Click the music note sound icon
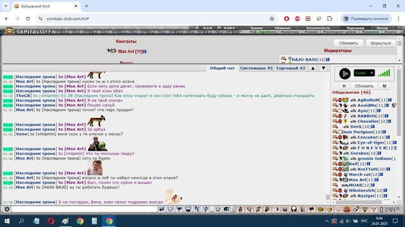Screen dimensions: 405x227 (x=206, y=209)
